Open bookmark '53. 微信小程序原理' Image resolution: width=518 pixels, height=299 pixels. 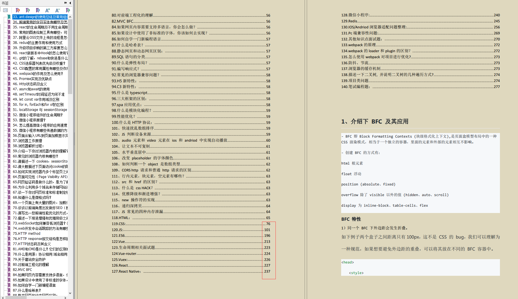click(x=29, y=120)
